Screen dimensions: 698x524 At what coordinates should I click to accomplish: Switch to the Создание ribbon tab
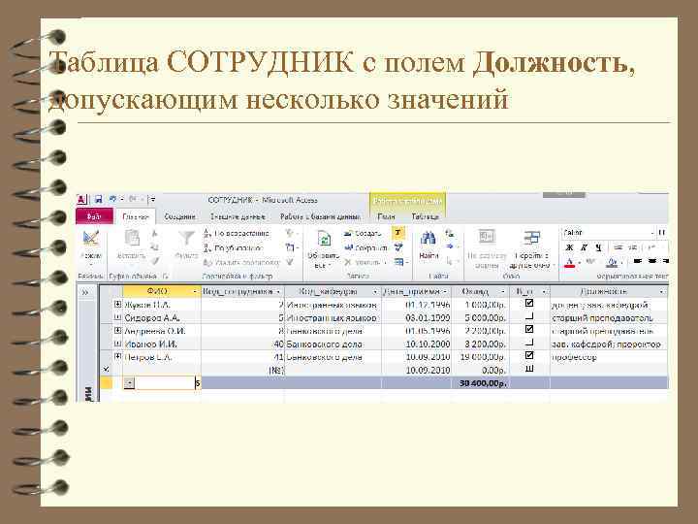pyautogui.click(x=179, y=216)
